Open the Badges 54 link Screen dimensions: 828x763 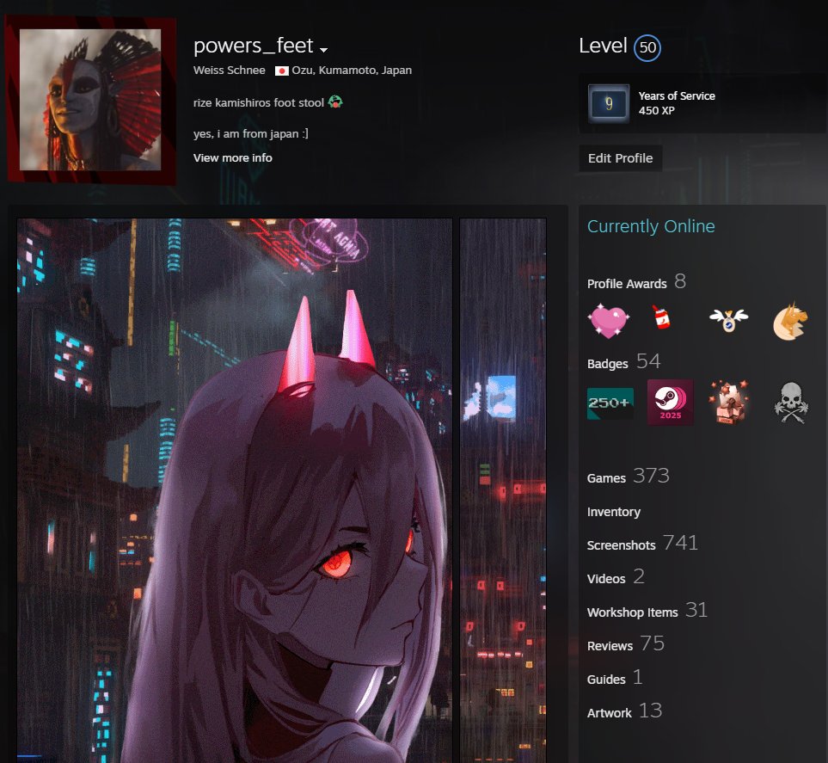pos(623,362)
